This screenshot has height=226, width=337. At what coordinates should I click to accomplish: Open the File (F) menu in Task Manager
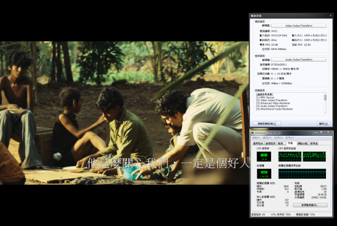coord(256,138)
